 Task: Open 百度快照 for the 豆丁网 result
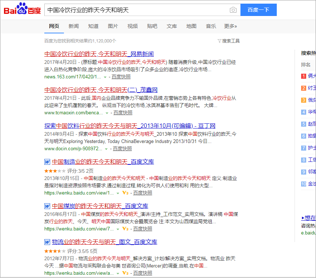point(122,149)
